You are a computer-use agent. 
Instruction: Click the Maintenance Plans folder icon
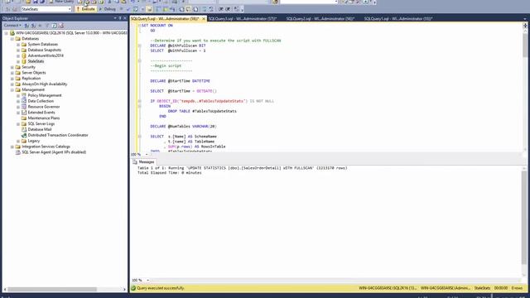pyautogui.click(x=24, y=118)
